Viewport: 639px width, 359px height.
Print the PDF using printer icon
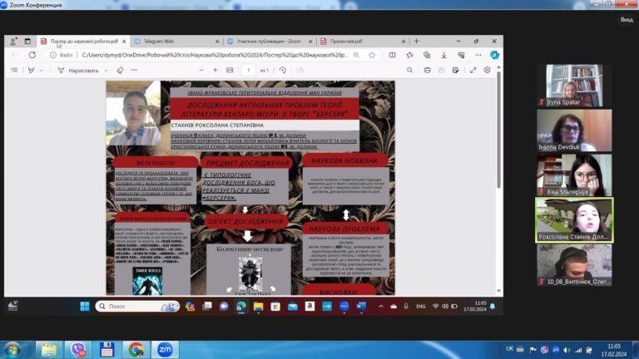click(427, 70)
